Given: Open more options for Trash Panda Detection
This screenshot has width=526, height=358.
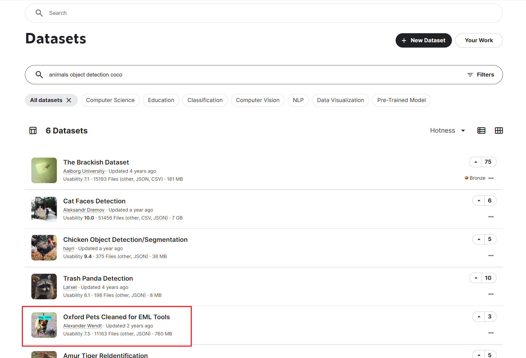Looking at the screenshot, I should coord(491,294).
